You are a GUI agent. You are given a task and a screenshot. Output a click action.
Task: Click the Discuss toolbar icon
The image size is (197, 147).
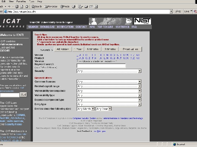coord(96,7)
